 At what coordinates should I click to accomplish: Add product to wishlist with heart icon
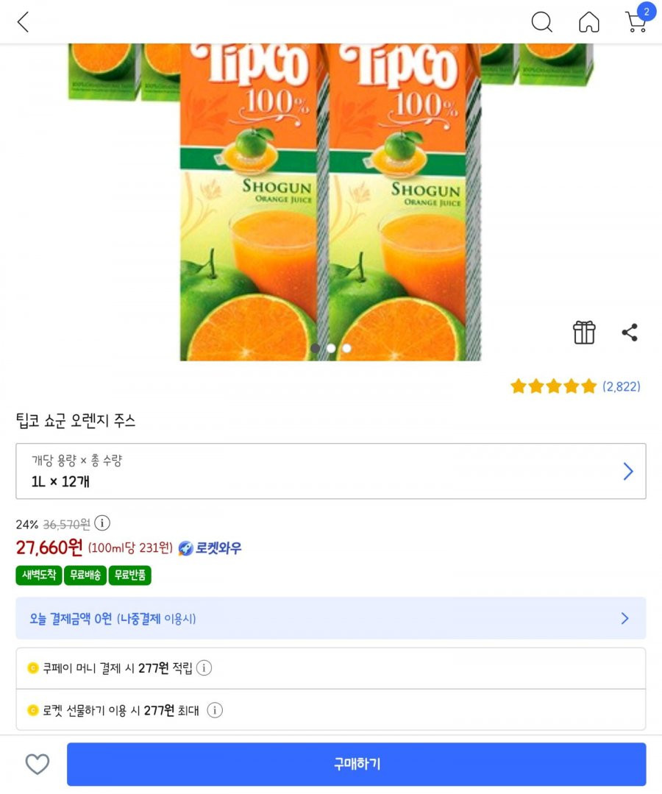click(38, 764)
